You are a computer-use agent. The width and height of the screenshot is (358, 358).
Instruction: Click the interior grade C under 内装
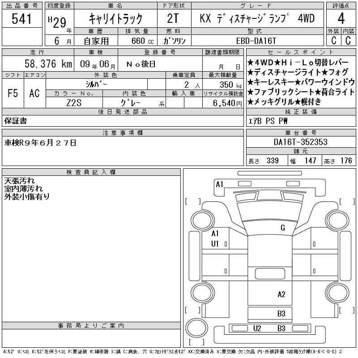tap(348, 40)
